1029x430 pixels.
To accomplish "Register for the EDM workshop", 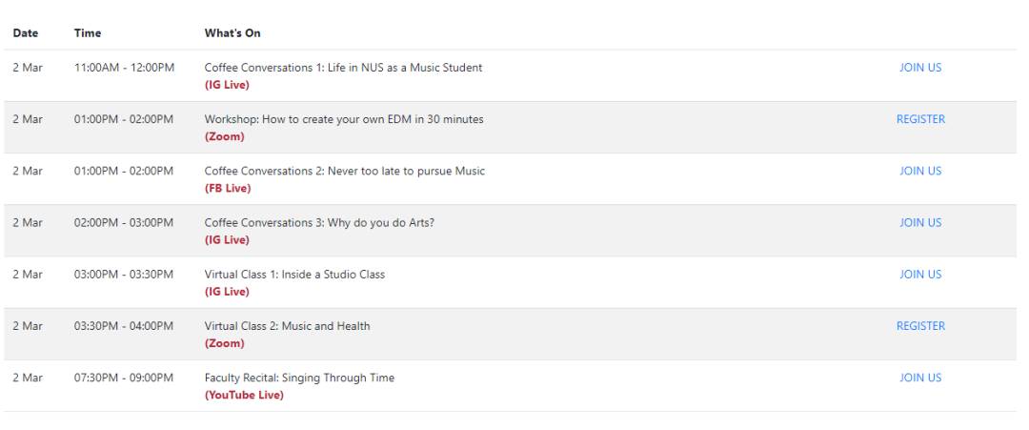I will click(920, 119).
